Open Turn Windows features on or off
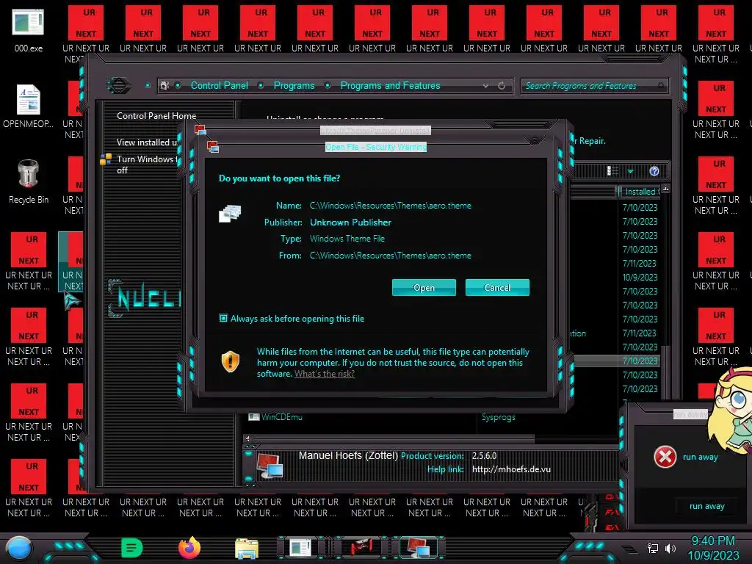The height and width of the screenshot is (564, 752). (147, 164)
